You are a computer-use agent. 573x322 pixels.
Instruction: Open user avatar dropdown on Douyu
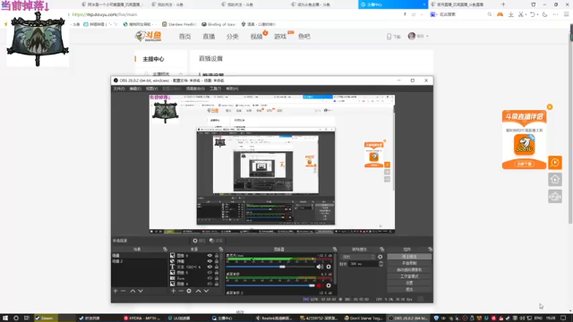click(x=418, y=36)
